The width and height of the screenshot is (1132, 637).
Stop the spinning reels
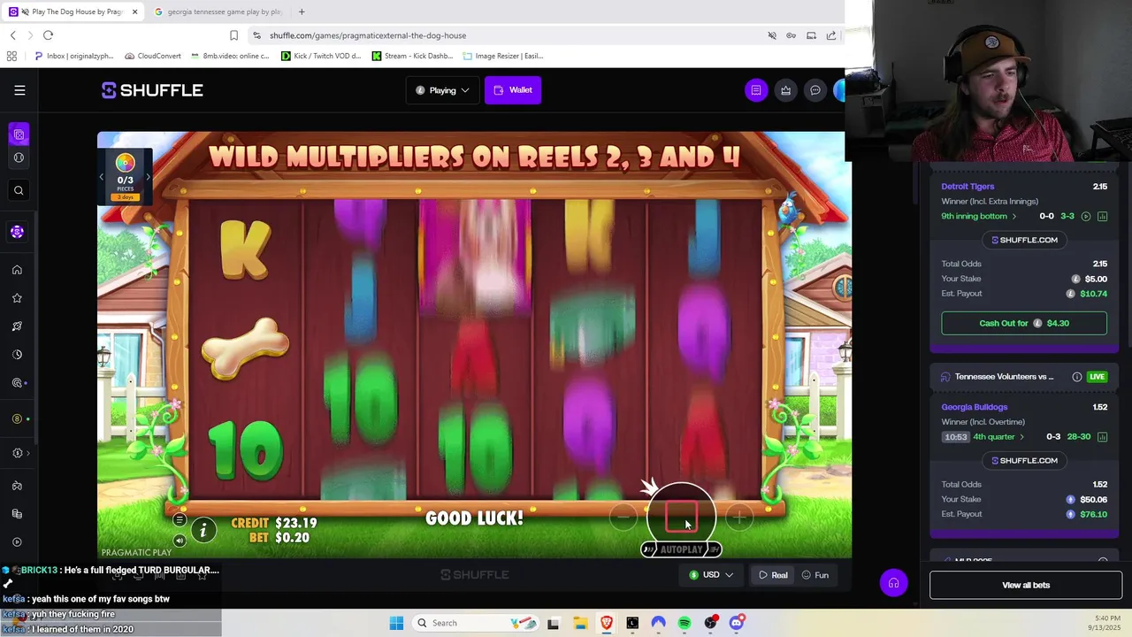pyautogui.click(x=680, y=516)
